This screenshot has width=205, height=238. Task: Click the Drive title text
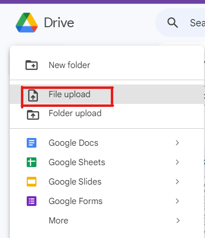tap(59, 23)
